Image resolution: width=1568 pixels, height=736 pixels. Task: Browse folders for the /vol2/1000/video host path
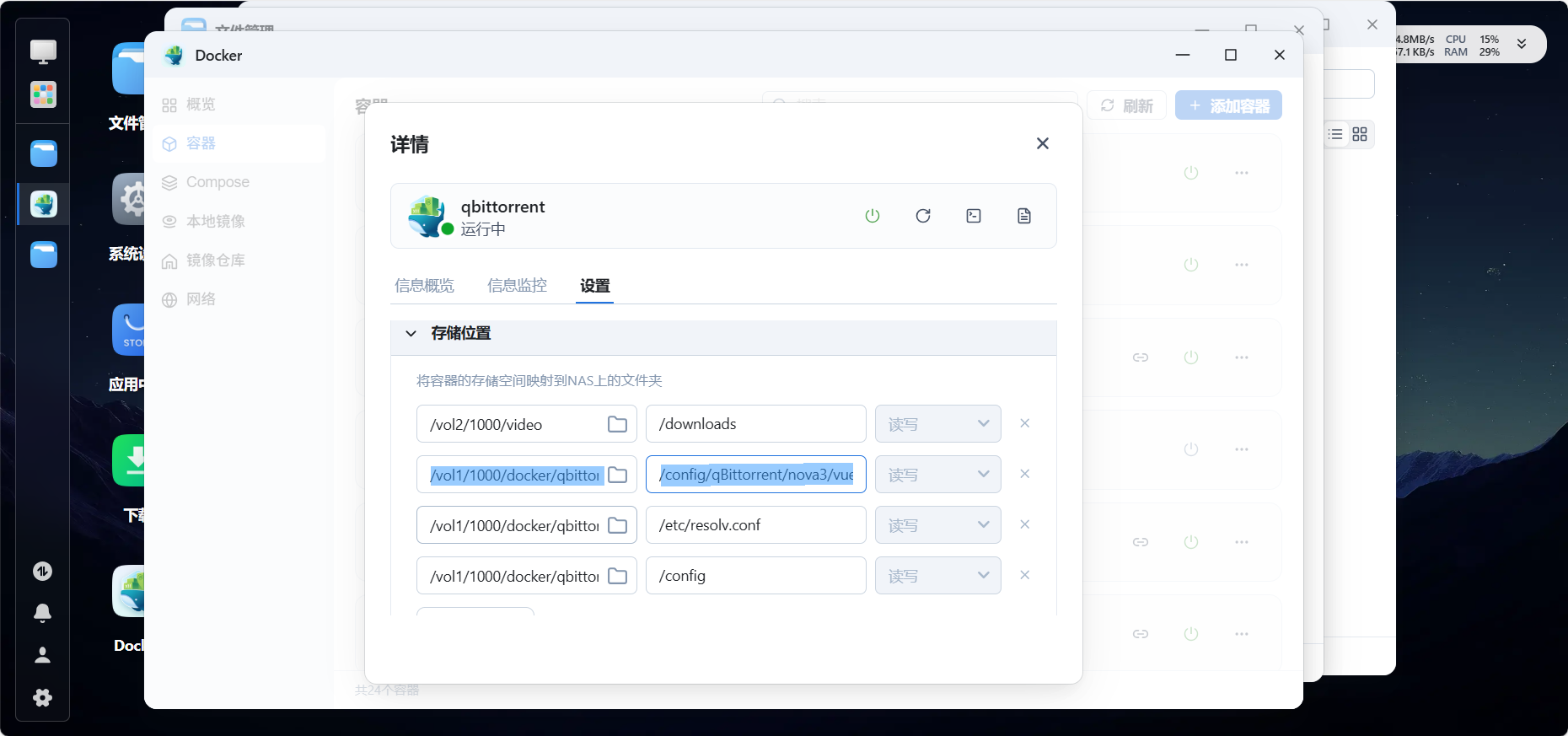tap(617, 424)
